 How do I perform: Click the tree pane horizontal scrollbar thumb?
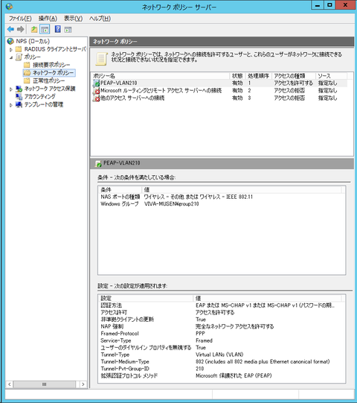[45, 384]
